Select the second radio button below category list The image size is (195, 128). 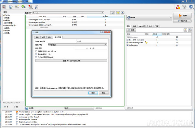point(15,107)
